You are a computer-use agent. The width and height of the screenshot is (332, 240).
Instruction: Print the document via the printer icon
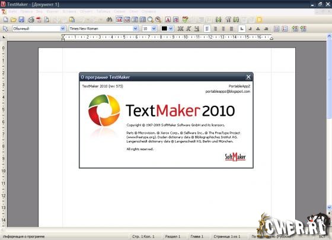click(x=31, y=20)
